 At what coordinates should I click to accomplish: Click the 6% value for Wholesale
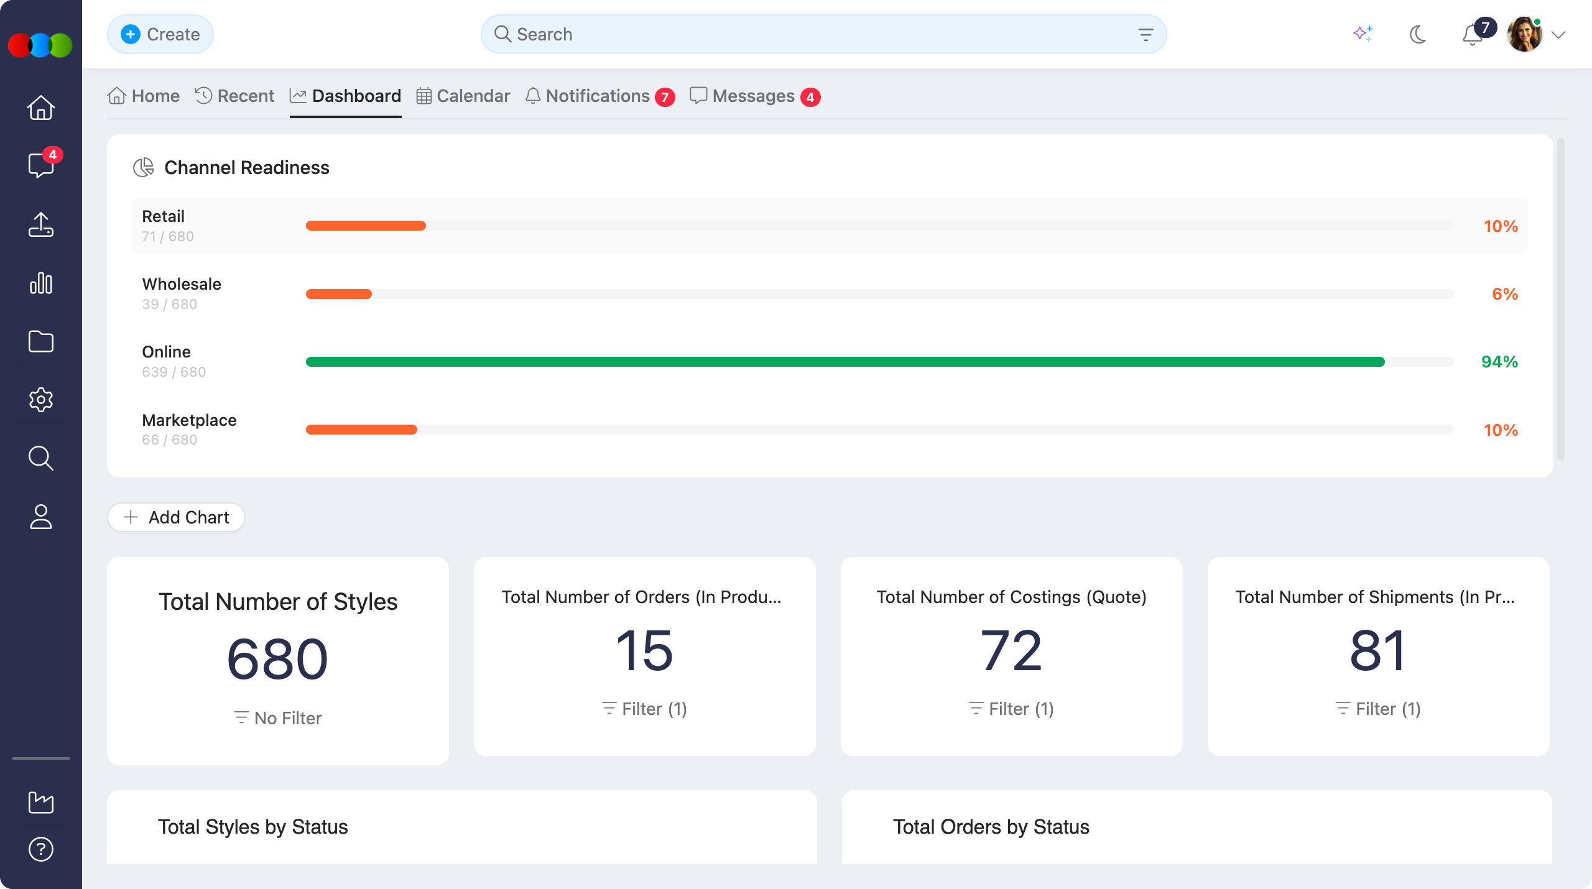coord(1505,294)
